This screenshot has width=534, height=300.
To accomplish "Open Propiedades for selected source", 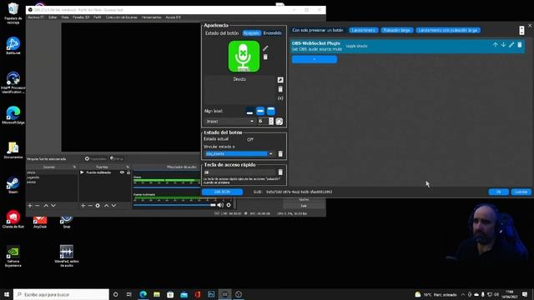I will [96, 159].
